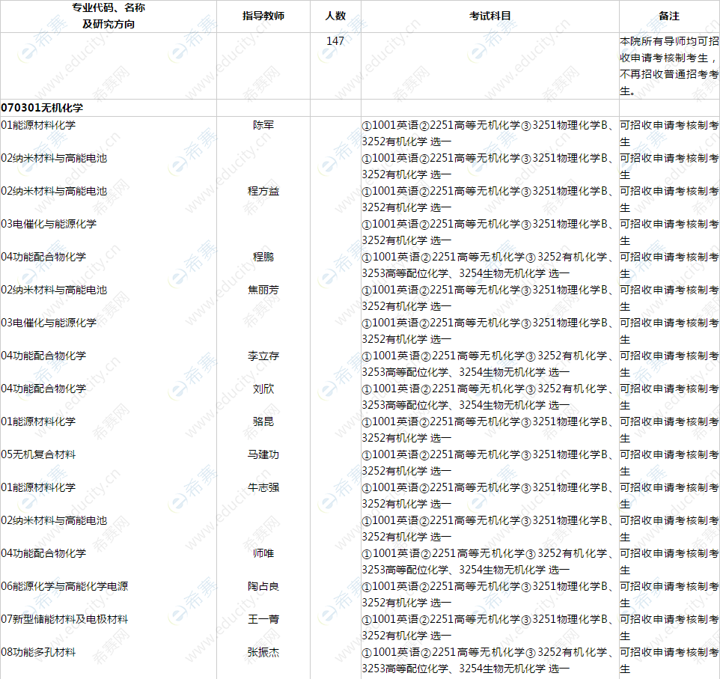The image size is (720, 679).
Task: Click teacher name 程方益
Action: (263, 192)
